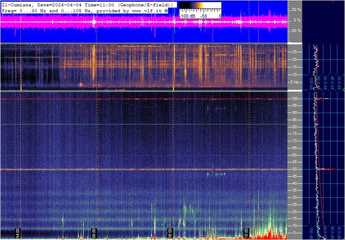
Task: Click the 10:00 time marker label
Action: pyautogui.click(x=246, y=233)
